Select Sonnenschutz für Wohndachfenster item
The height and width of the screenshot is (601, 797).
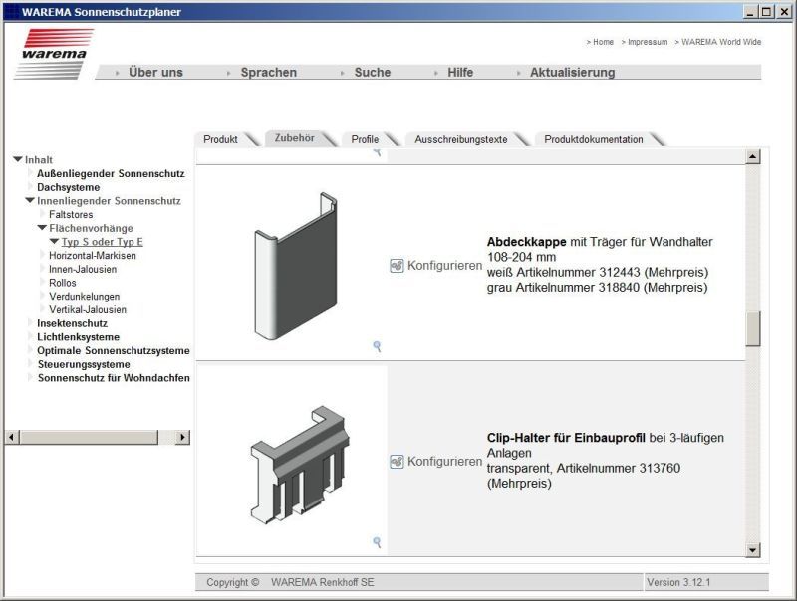coord(114,378)
